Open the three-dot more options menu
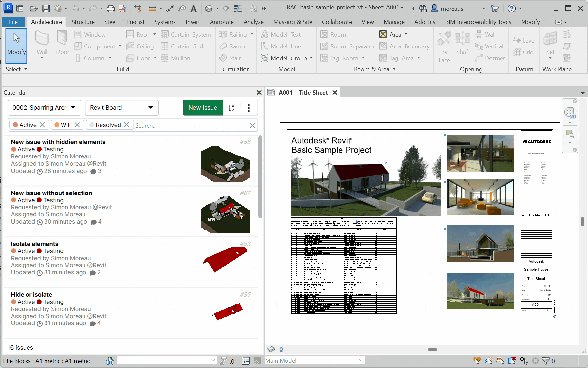The image size is (588, 368). 249,108
